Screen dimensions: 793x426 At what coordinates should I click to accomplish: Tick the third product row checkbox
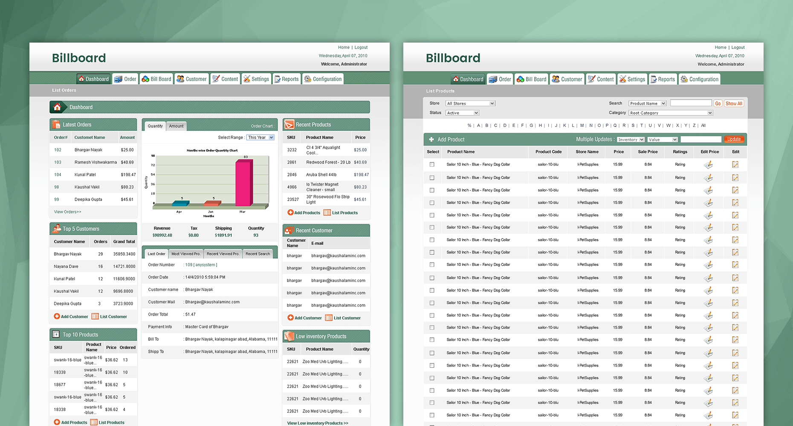coord(432,190)
